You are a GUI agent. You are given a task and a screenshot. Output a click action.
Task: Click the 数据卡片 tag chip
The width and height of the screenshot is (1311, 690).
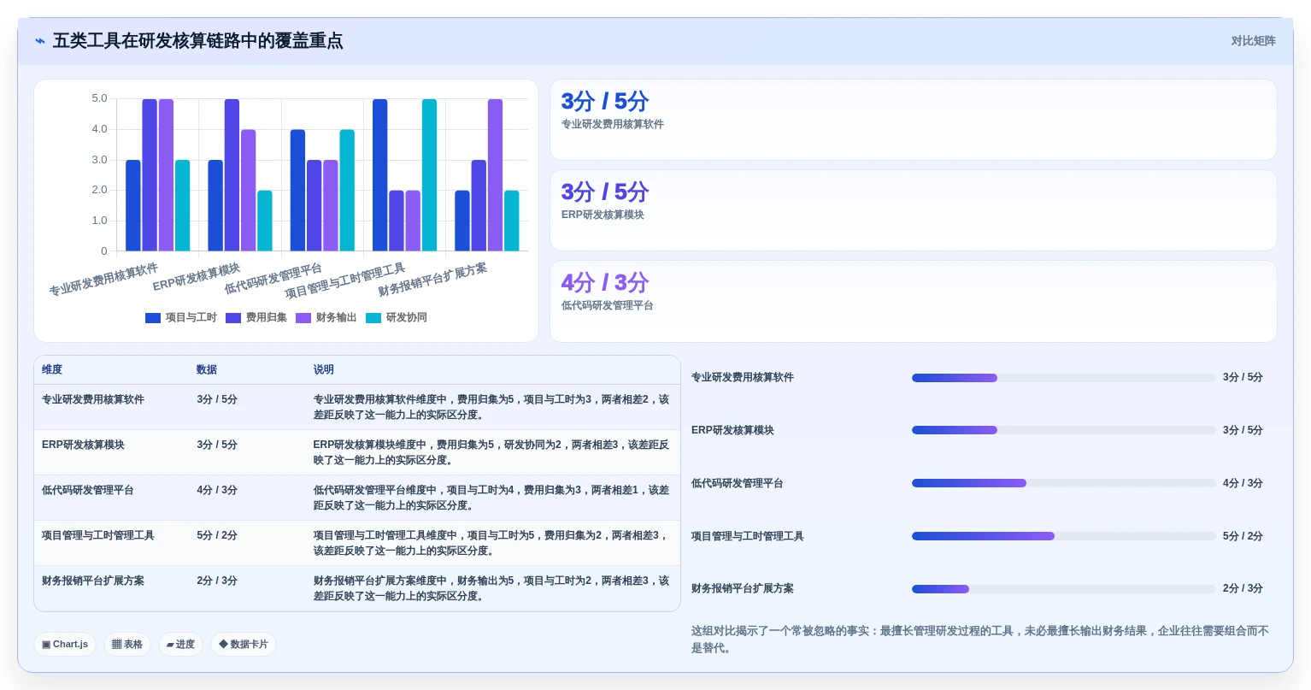pyautogui.click(x=244, y=645)
